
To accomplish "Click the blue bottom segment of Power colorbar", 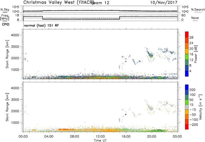I will click(x=187, y=74).
